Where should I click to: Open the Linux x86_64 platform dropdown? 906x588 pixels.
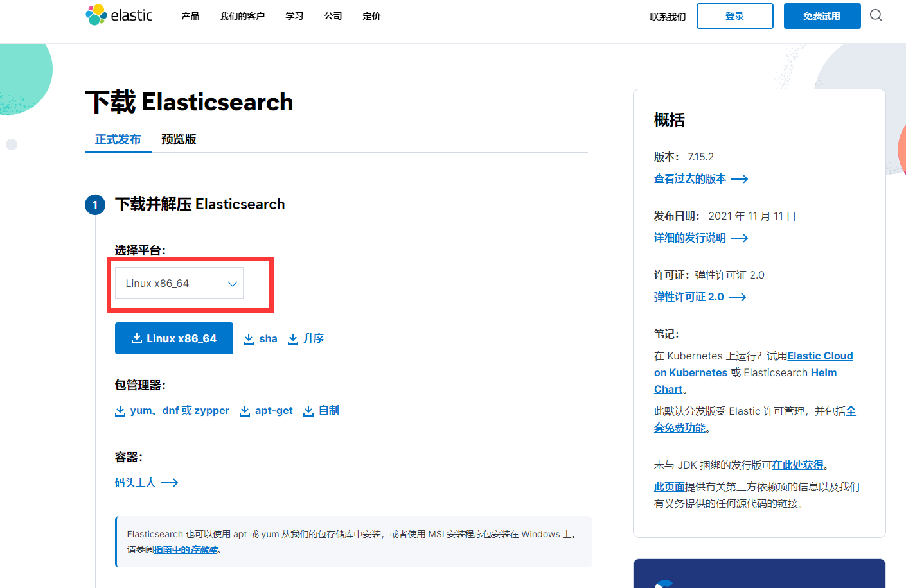179,283
